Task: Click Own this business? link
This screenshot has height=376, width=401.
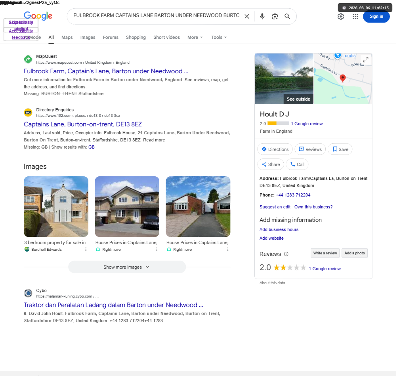Action: pos(313,207)
